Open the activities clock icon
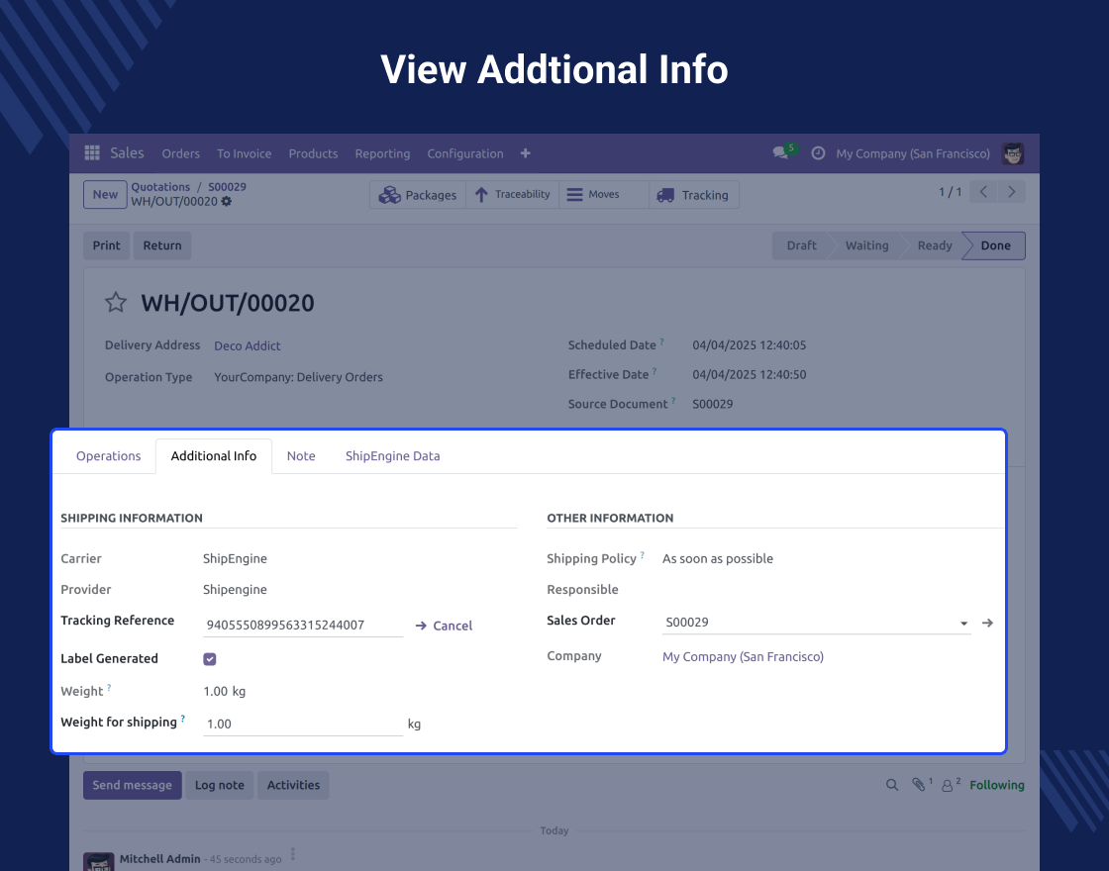Image resolution: width=1109 pixels, height=871 pixels. pyautogui.click(x=818, y=153)
